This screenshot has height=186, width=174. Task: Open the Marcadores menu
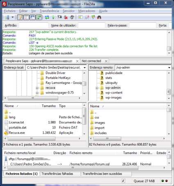[87, 11]
